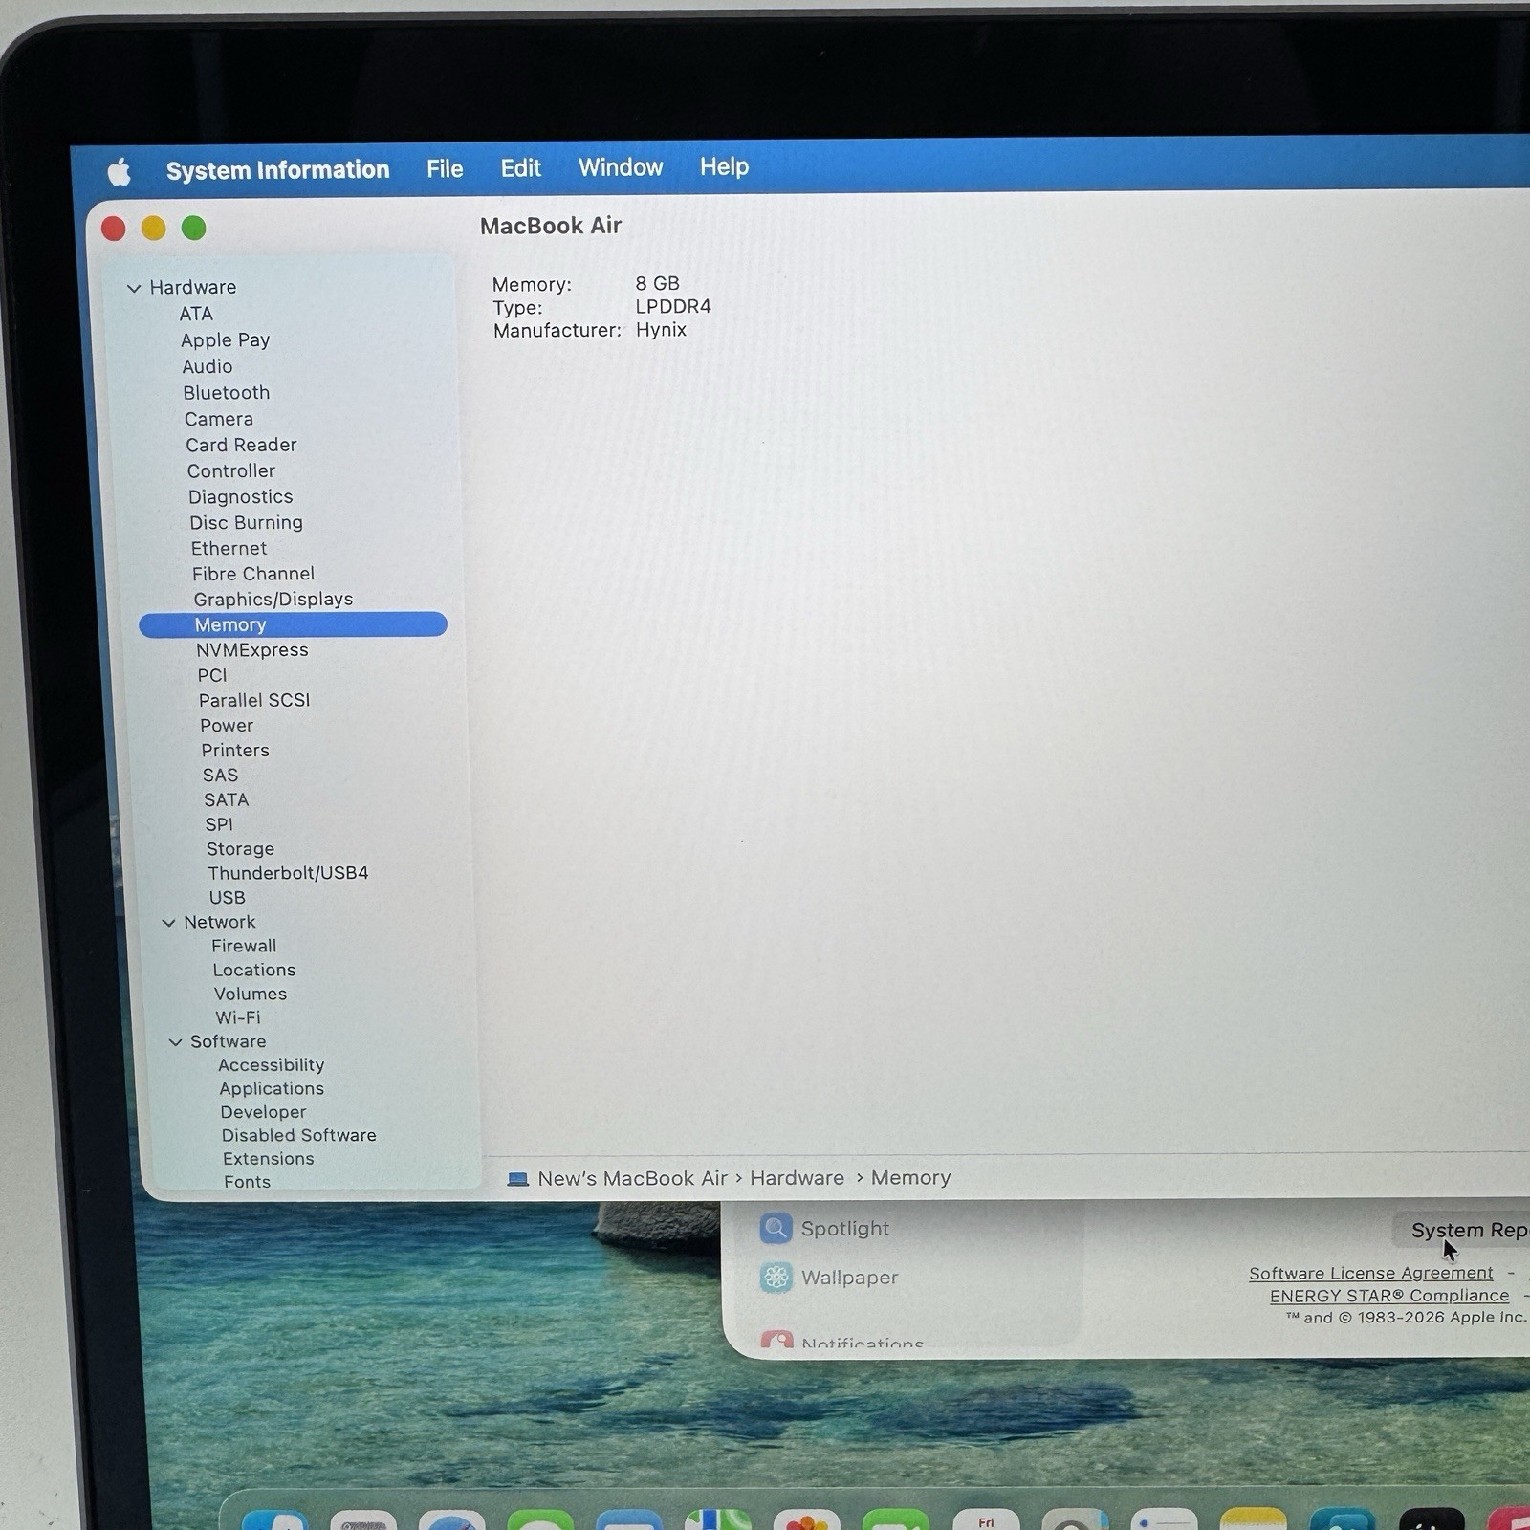
Task: Select Controller in the sidebar
Action: (x=231, y=470)
